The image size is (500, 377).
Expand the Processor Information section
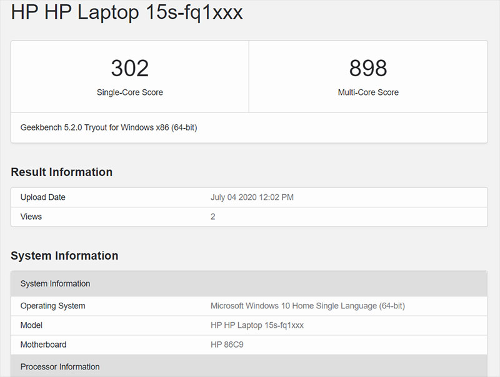click(x=59, y=367)
